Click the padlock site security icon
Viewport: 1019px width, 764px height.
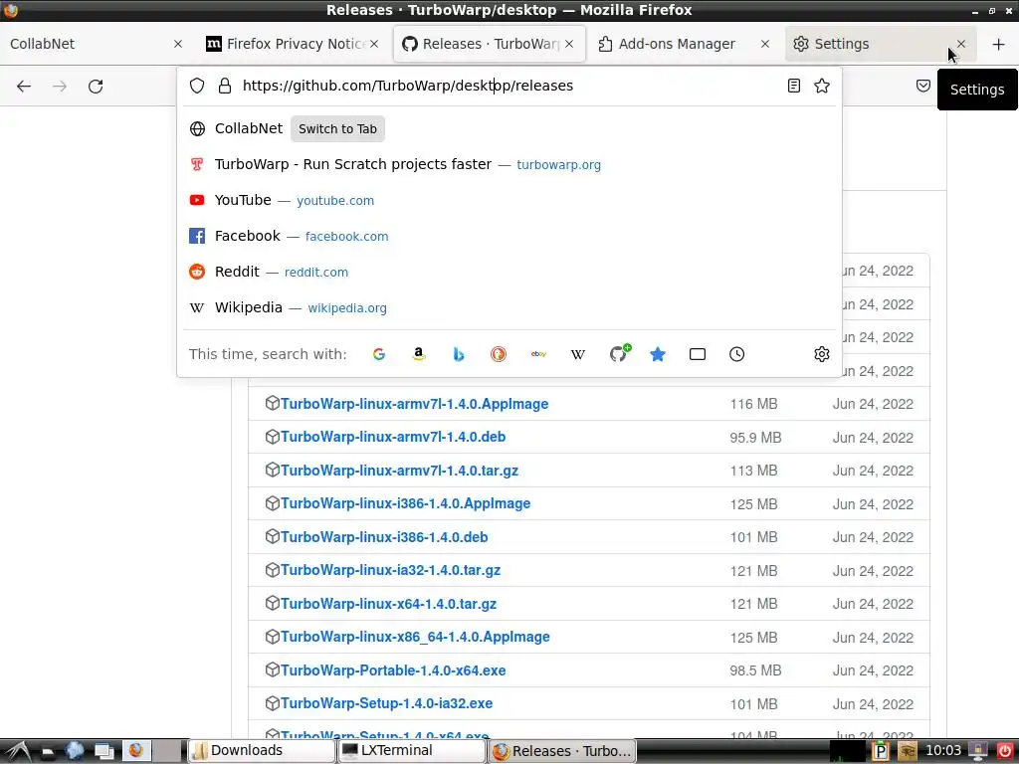tap(225, 86)
